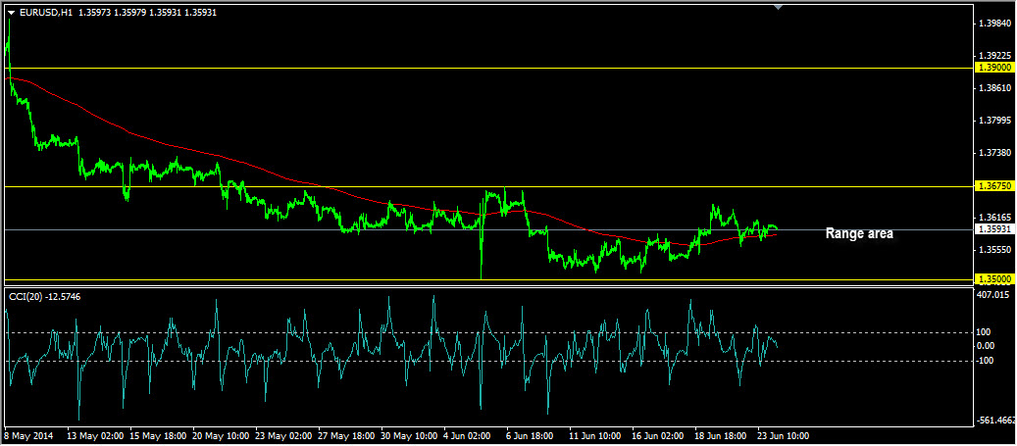Click the 407.015 CCI scale maximum value
This screenshot has height=446, width=1017.
pos(993,294)
